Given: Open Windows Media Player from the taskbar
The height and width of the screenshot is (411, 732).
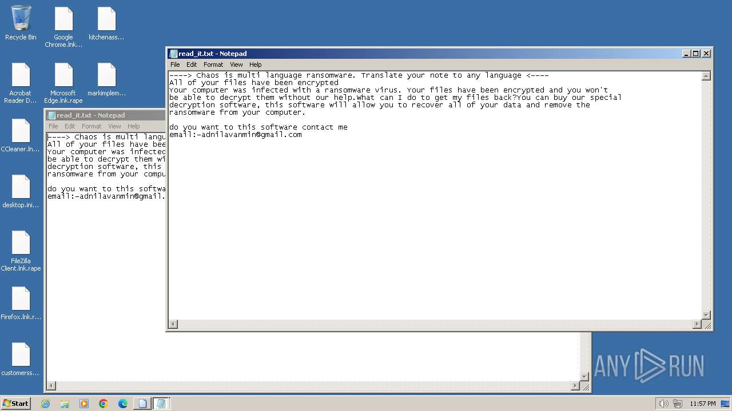Looking at the screenshot, I should 84,404.
